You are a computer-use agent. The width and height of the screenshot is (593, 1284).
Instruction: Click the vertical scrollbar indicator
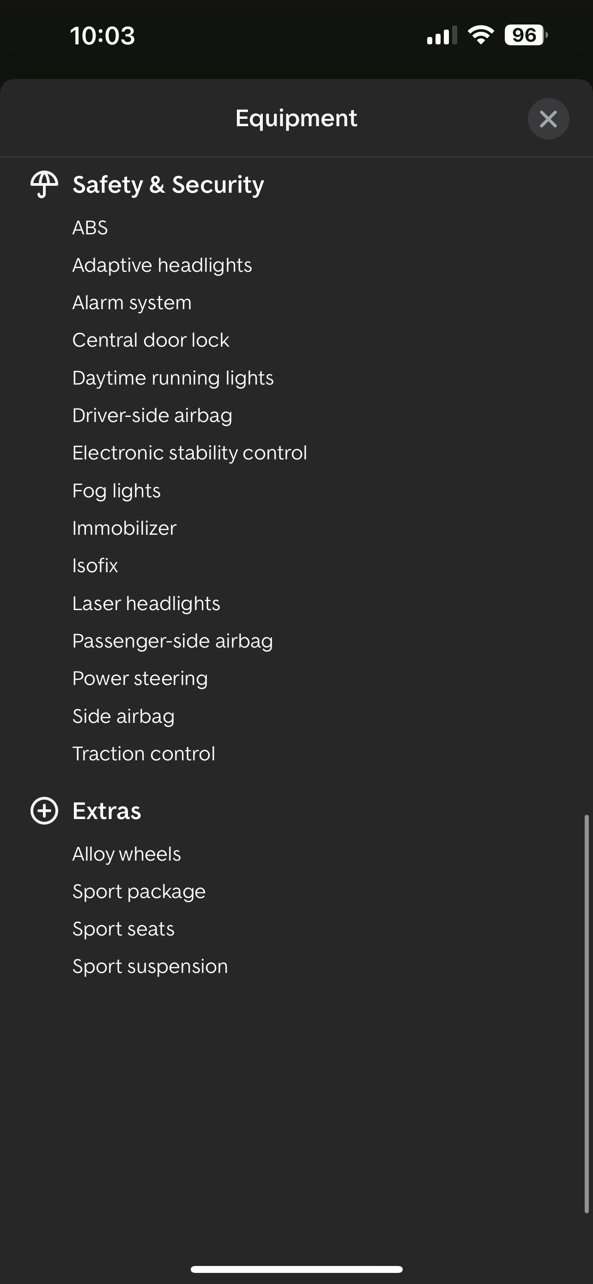587,1014
